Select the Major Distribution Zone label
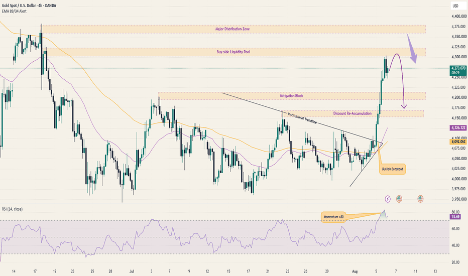The height and width of the screenshot is (276, 468). (x=232, y=29)
